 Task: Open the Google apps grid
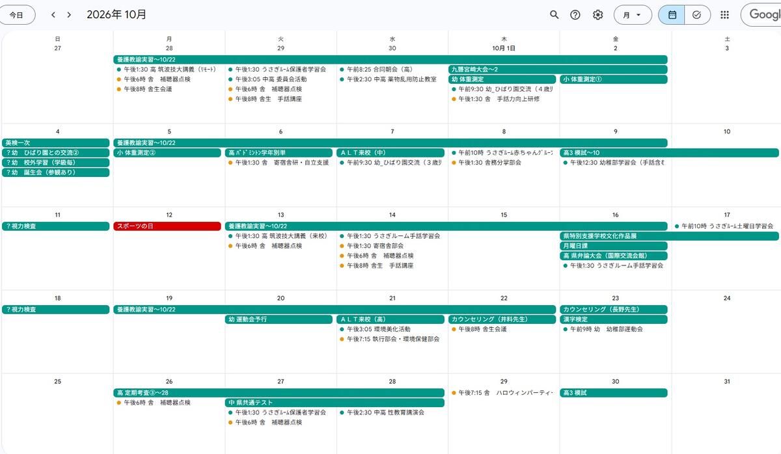pyautogui.click(x=725, y=15)
